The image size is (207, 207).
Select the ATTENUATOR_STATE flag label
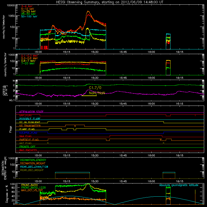[31, 112]
